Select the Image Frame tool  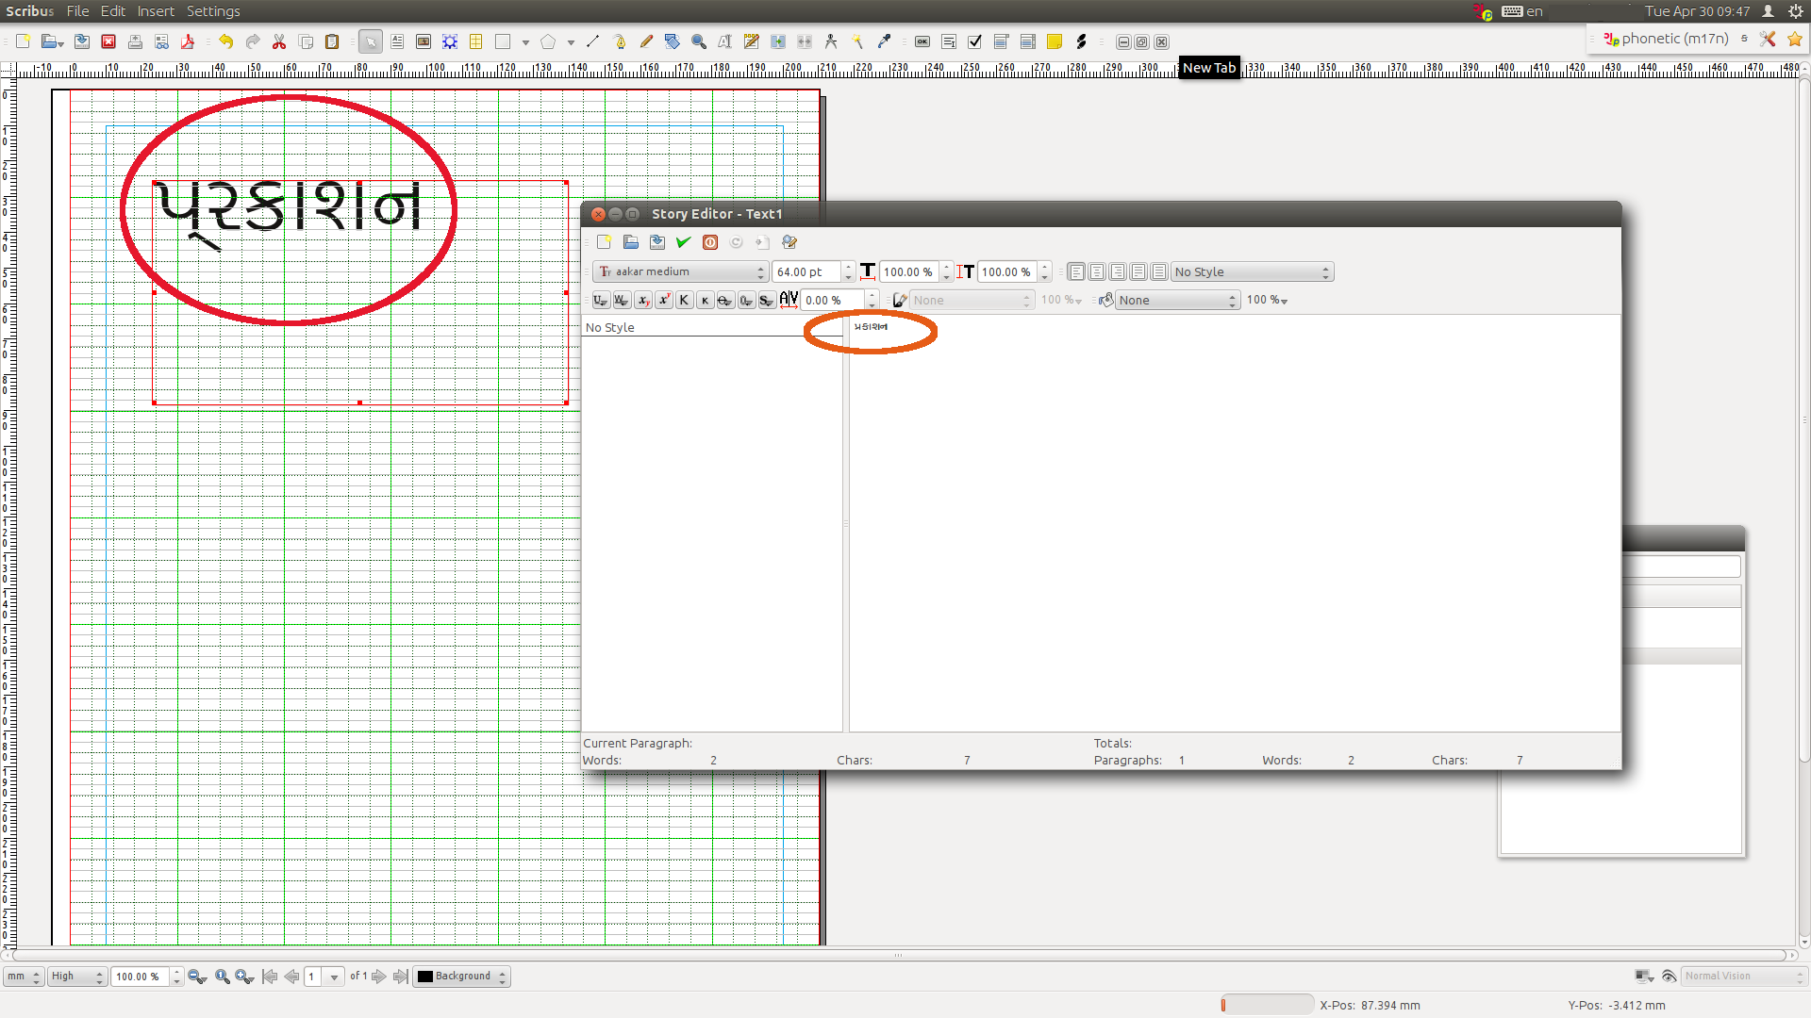click(x=424, y=41)
